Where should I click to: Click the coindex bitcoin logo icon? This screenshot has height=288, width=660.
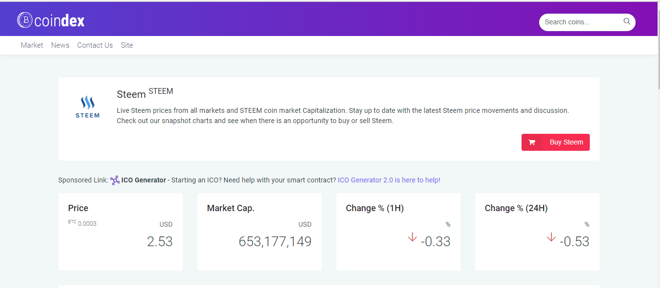[x=25, y=20]
